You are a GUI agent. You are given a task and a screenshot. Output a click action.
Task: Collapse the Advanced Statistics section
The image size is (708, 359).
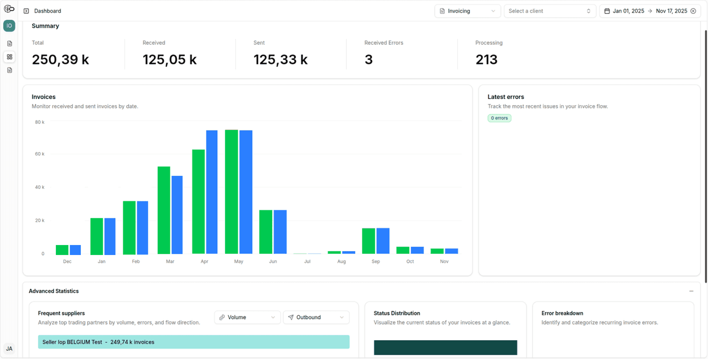pos(691,291)
